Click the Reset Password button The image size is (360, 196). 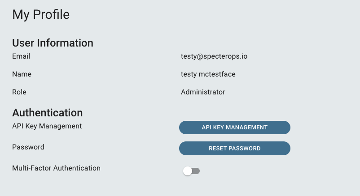235,149
